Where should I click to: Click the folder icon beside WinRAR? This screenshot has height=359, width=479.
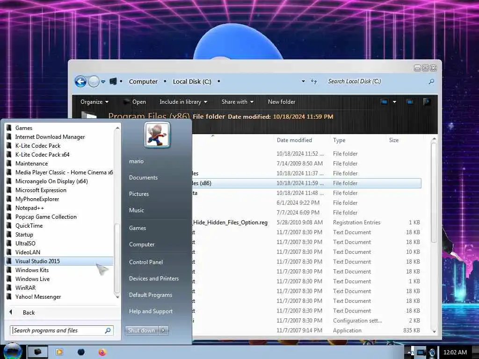coord(9,287)
